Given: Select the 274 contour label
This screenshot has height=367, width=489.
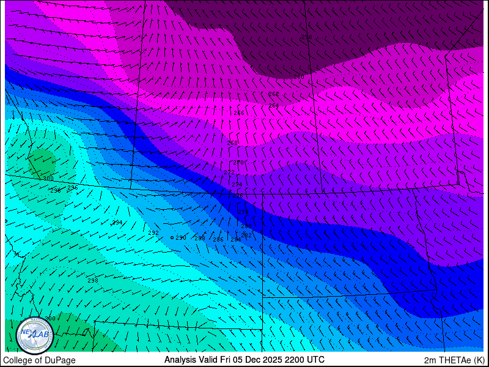Looking at the screenshot, I should (237, 185).
